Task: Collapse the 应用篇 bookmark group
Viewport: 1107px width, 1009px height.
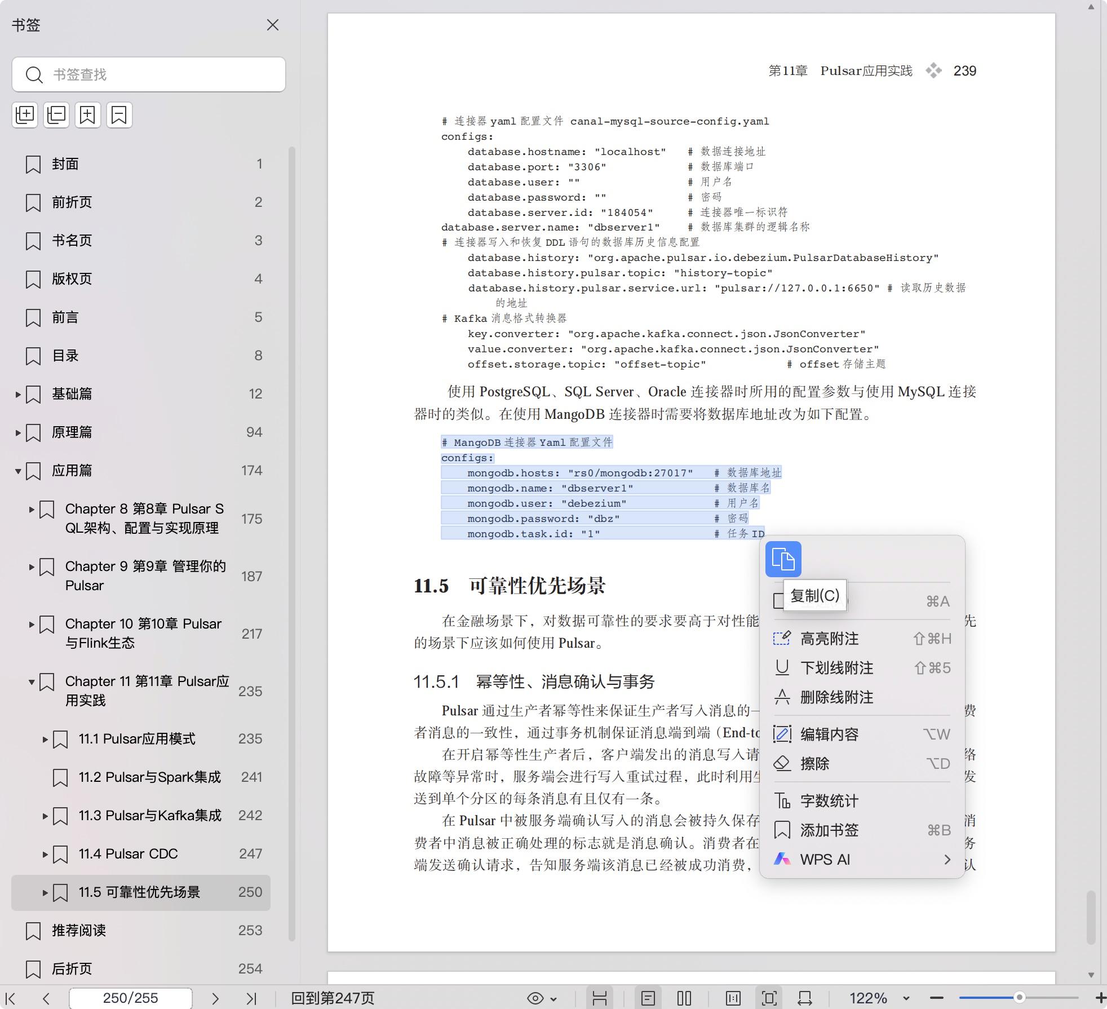Action: (18, 471)
